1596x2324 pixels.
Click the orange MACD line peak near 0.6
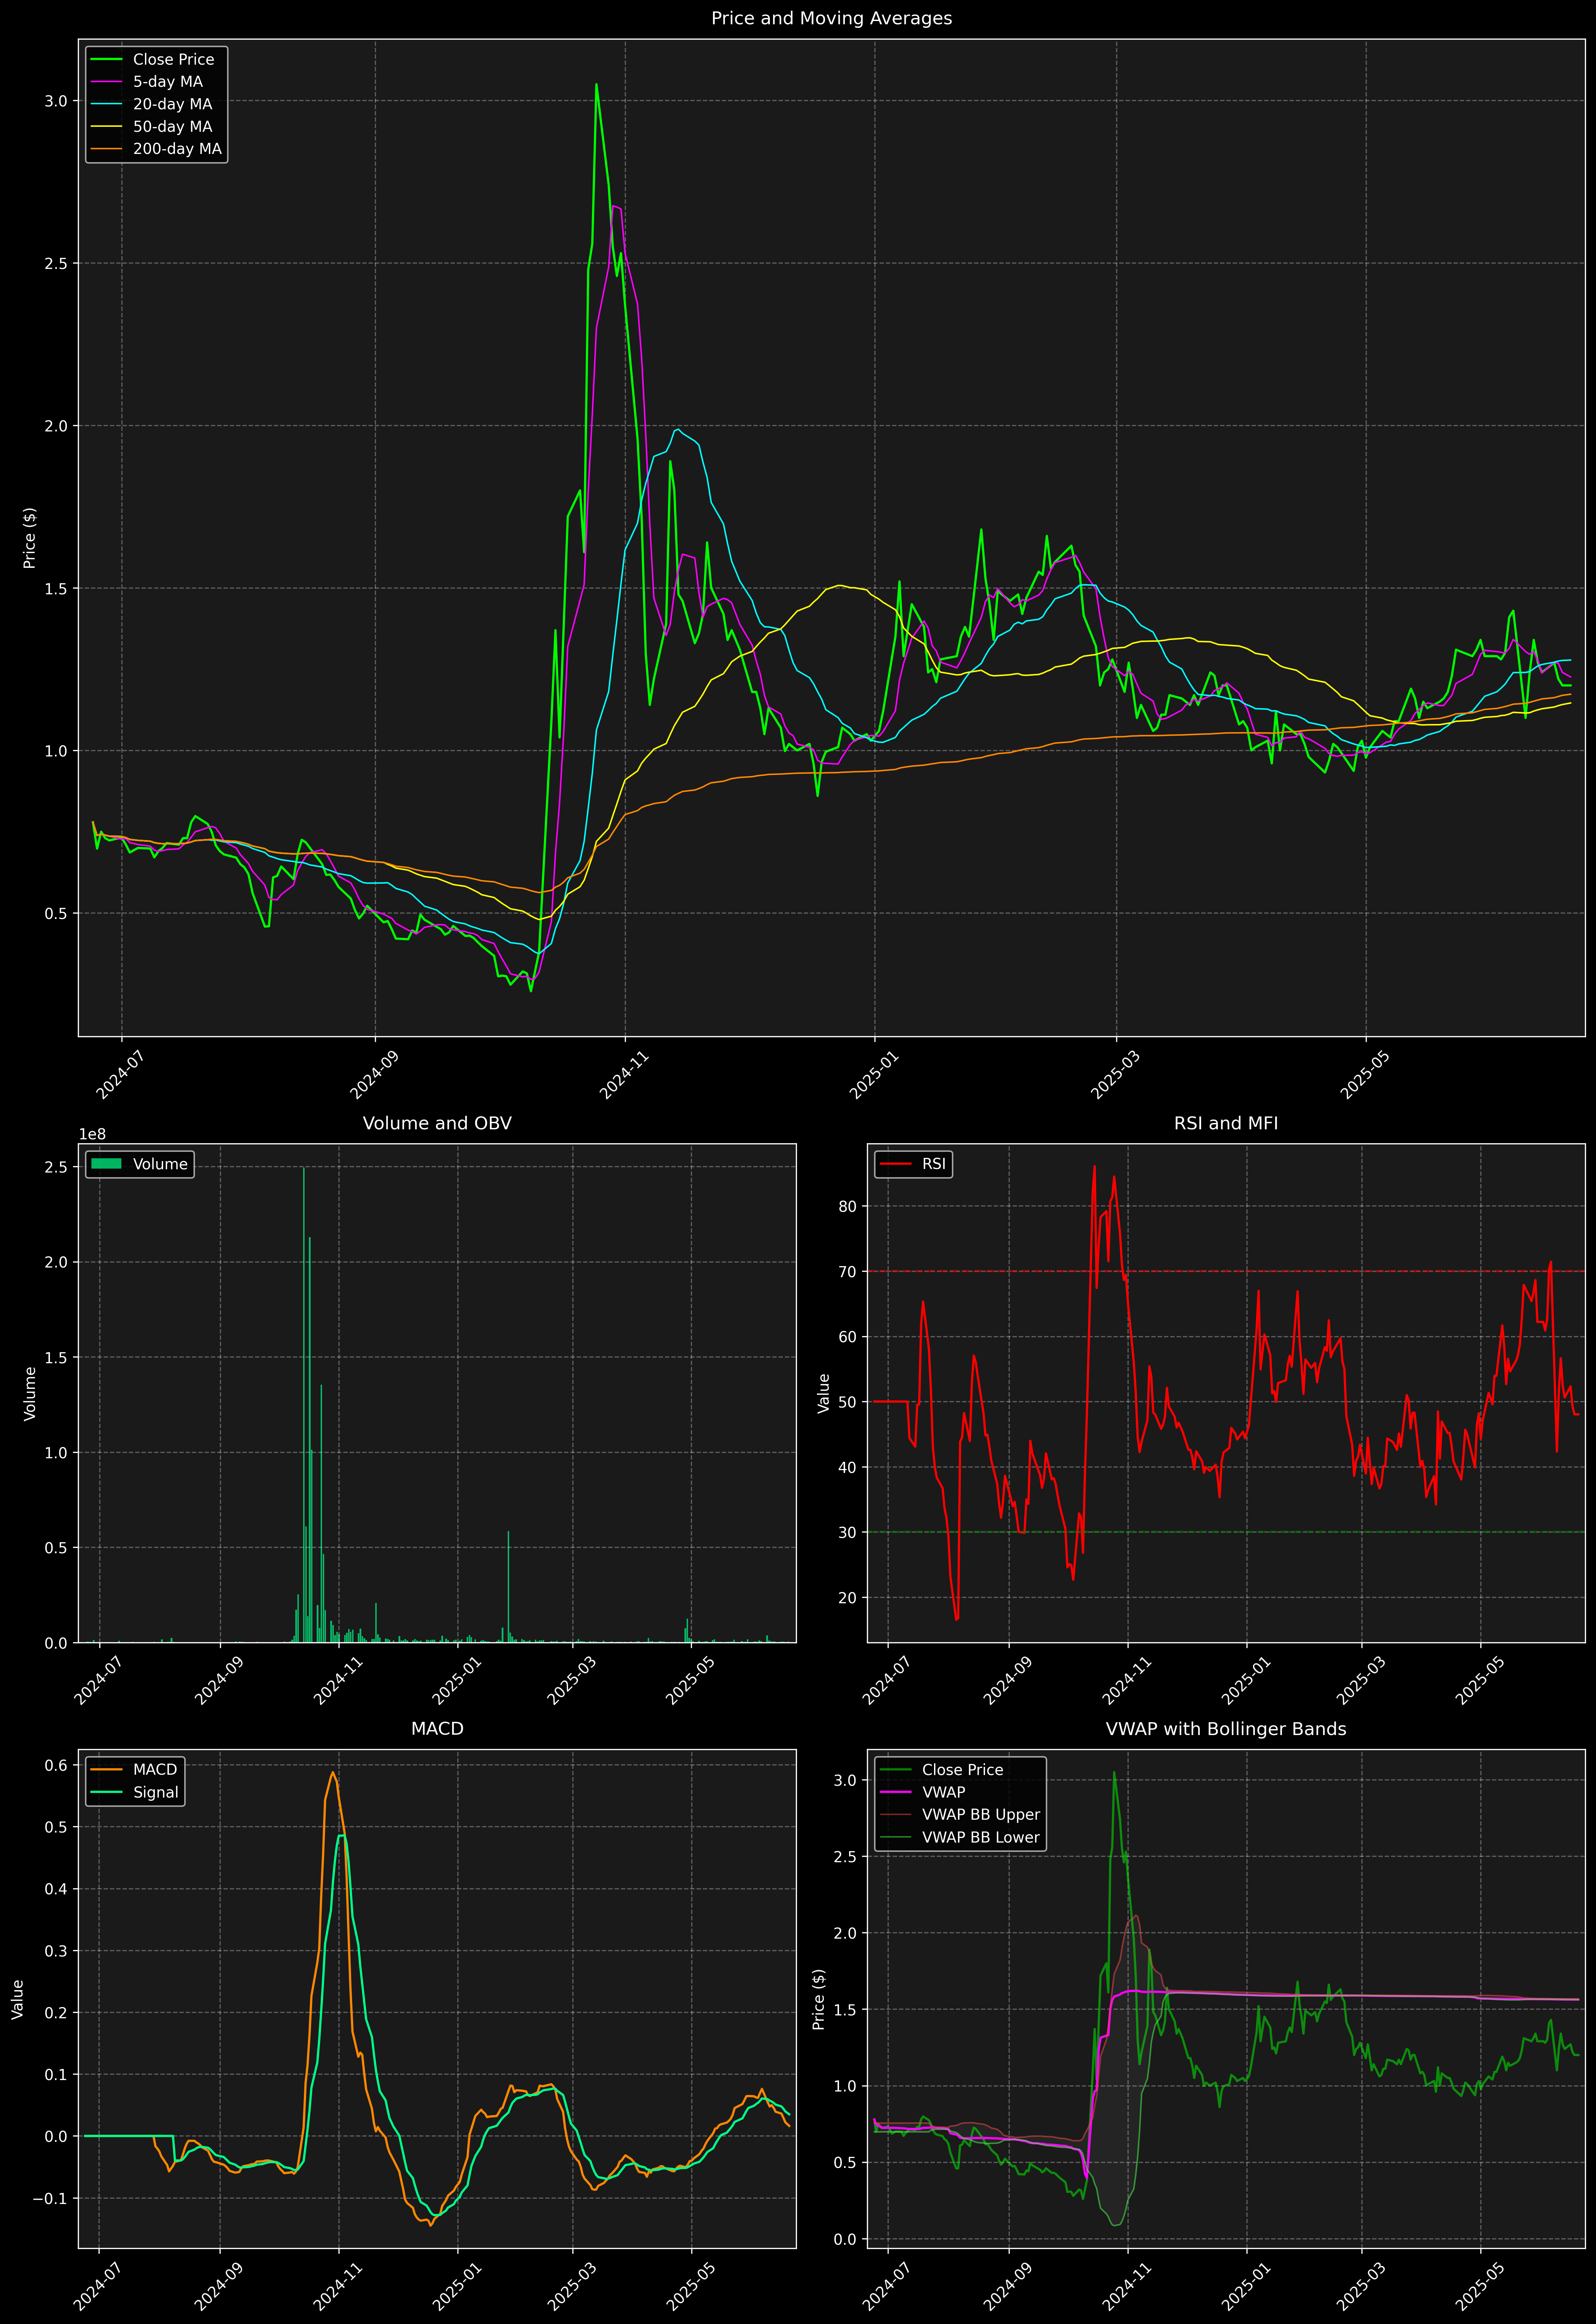point(333,1773)
